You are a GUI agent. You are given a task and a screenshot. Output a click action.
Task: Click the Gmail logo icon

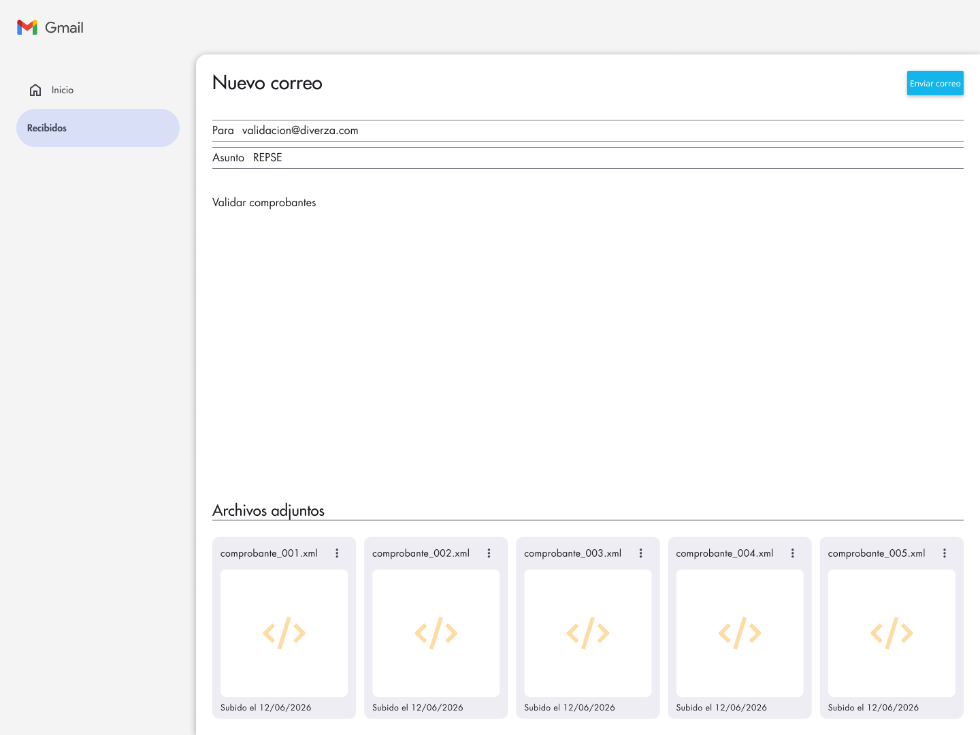click(27, 27)
